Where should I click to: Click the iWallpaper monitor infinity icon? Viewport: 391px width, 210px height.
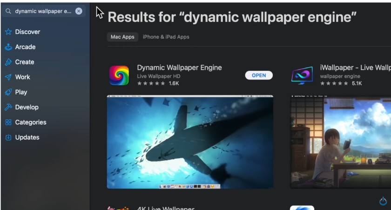(x=302, y=75)
